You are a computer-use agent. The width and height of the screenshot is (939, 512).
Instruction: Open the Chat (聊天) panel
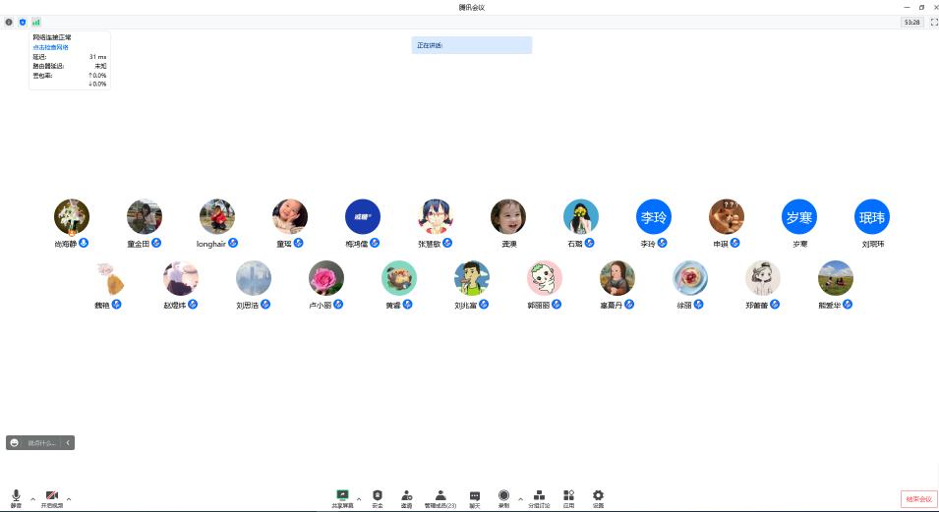pos(474,498)
